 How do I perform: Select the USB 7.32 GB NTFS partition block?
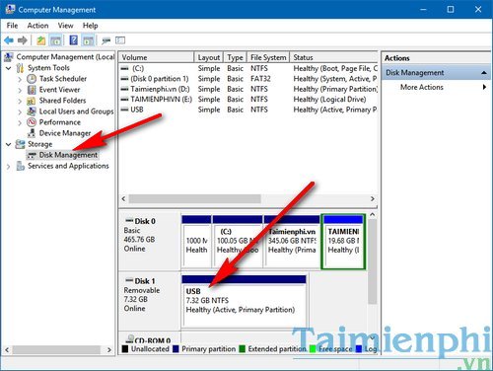244,301
